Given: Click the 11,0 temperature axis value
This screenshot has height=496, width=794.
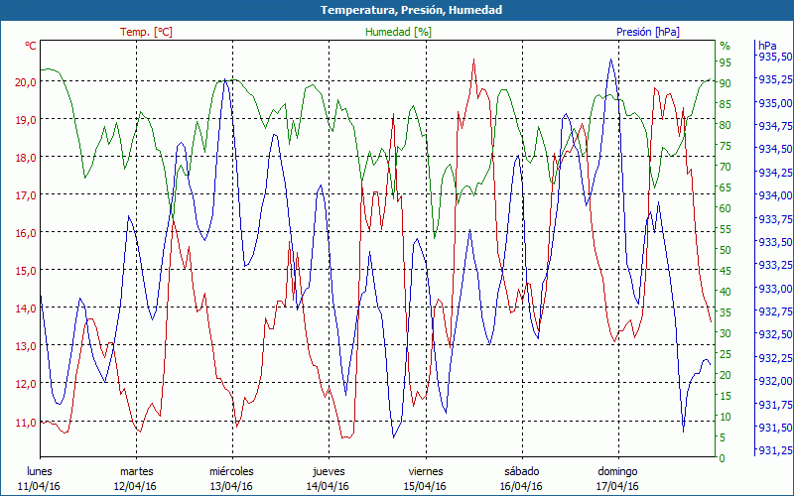Looking at the screenshot, I should pyautogui.click(x=25, y=422).
